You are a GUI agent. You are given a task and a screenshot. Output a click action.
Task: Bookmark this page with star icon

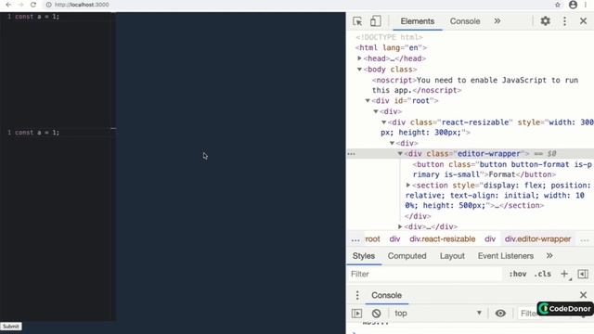(x=558, y=5)
